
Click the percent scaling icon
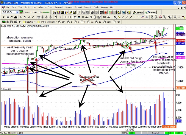pyautogui.click(x=21, y=17)
